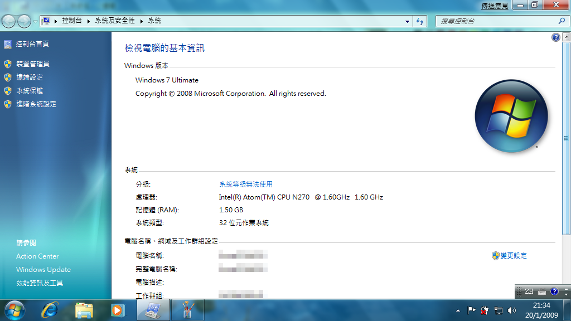This screenshot has width=571, height=321.
Task: Open the Help question mark button
Action: click(556, 37)
